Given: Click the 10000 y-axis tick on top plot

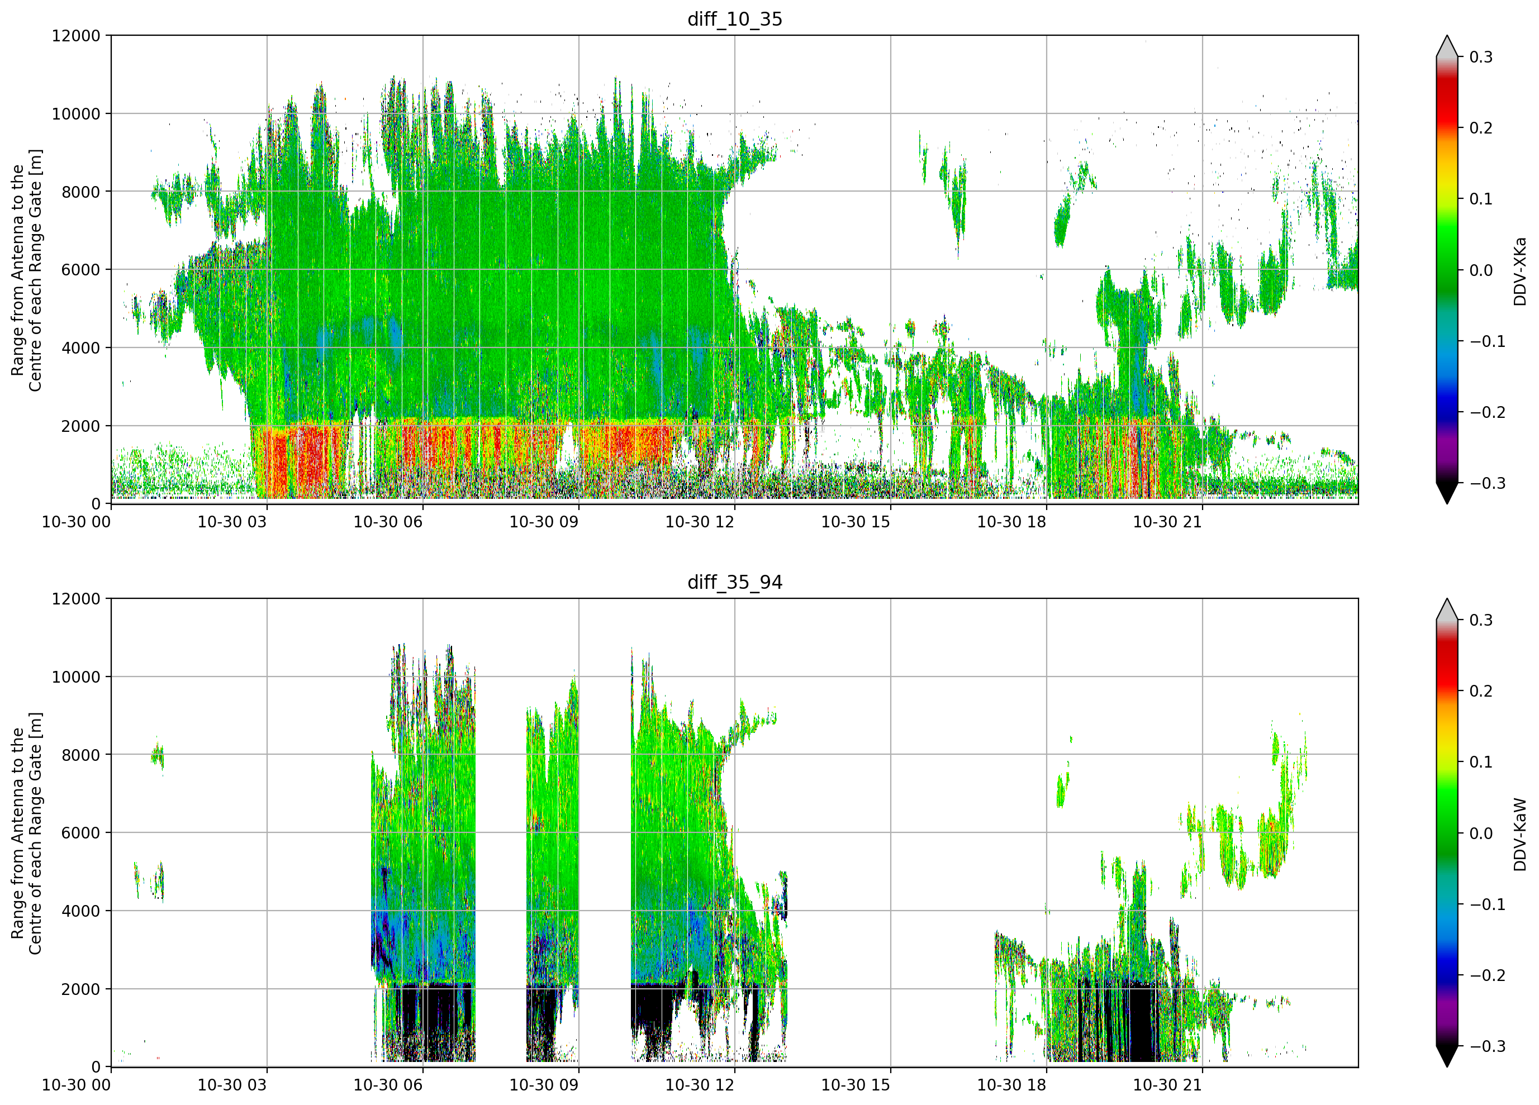Looking at the screenshot, I should (76, 114).
